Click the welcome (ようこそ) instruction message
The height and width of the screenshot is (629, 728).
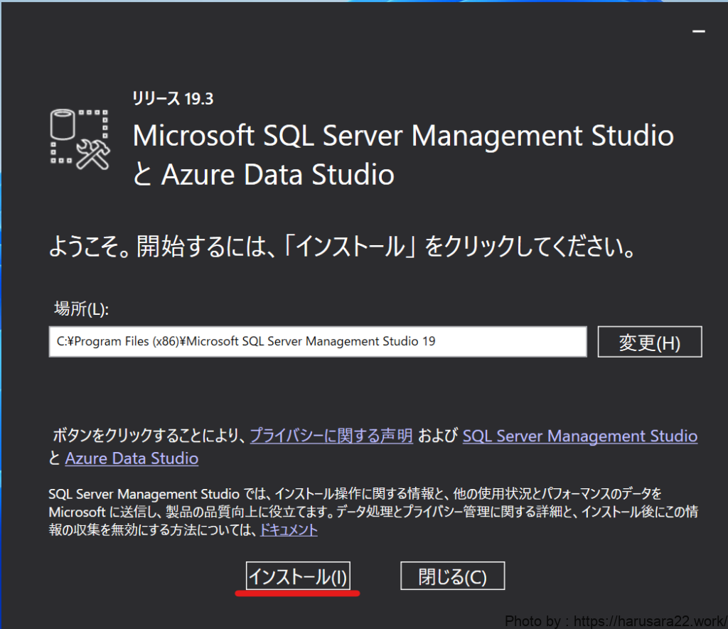(x=341, y=247)
